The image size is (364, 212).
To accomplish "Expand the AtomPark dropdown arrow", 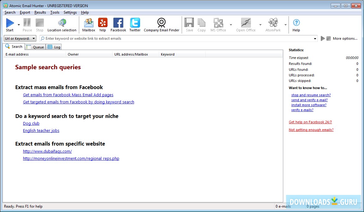I will tap(285, 25).
